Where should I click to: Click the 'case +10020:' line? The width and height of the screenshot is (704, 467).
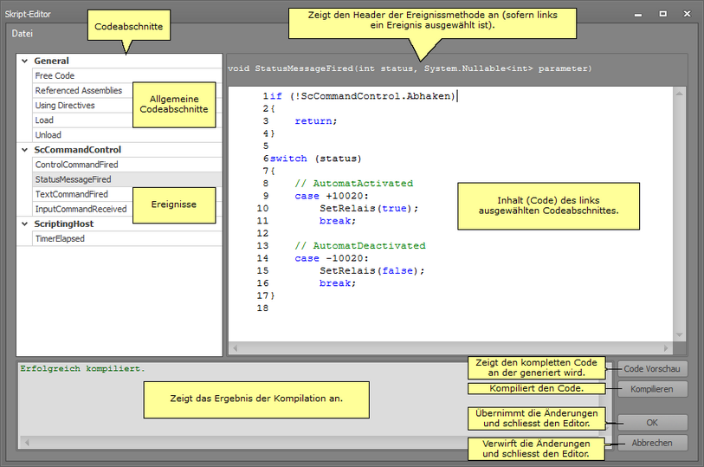[332, 196]
